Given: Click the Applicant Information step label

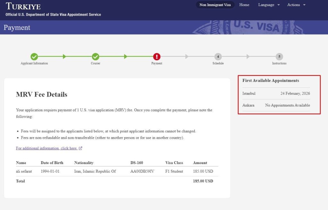Looking at the screenshot, I should tap(34, 63).
